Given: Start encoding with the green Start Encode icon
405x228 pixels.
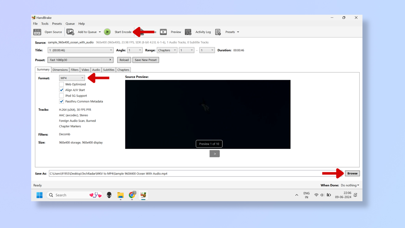Looking at the screenshot, I should [107, 32].
